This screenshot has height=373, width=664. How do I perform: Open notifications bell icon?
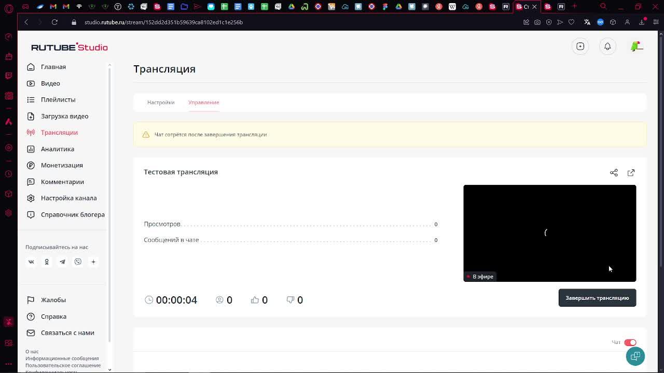(607, 47)
